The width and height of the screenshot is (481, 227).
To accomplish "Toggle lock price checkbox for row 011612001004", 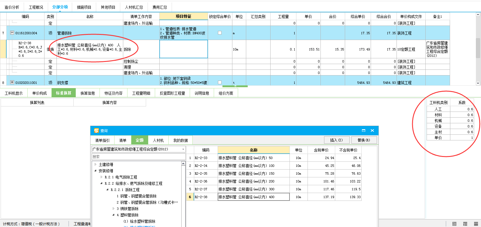I will point(220,33).
